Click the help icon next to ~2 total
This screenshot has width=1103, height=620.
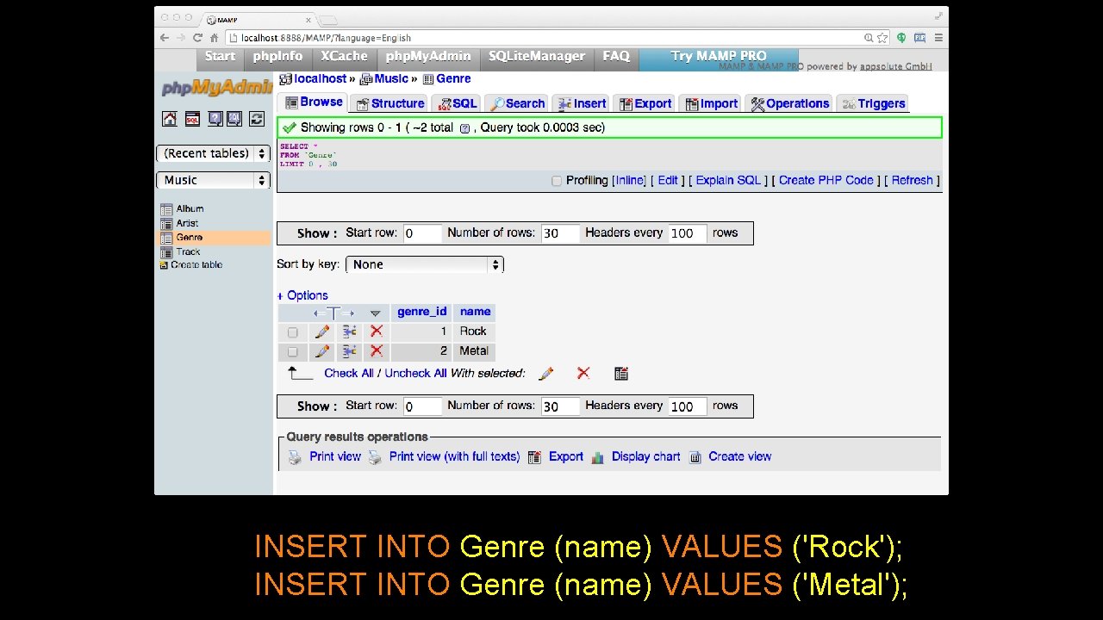[x=464, y=128]
